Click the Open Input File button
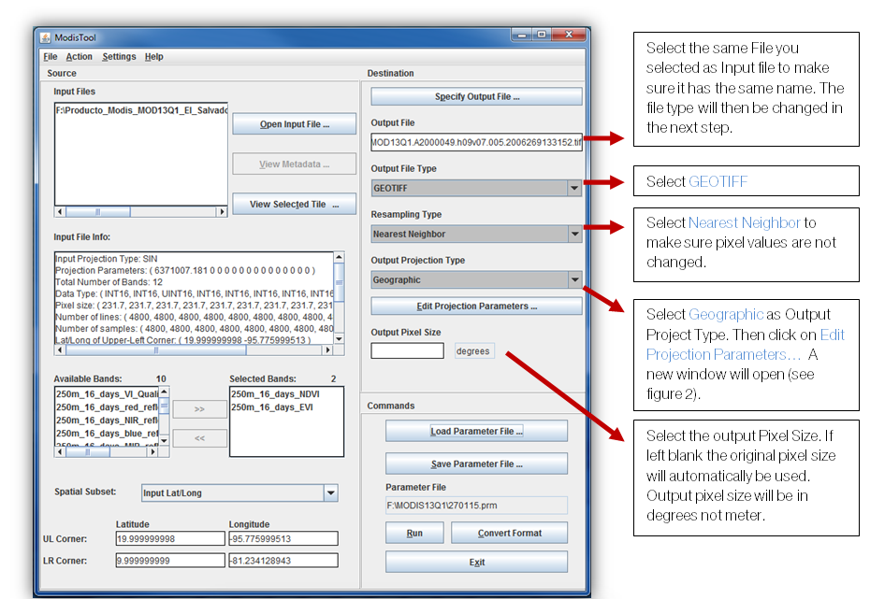 294,124
